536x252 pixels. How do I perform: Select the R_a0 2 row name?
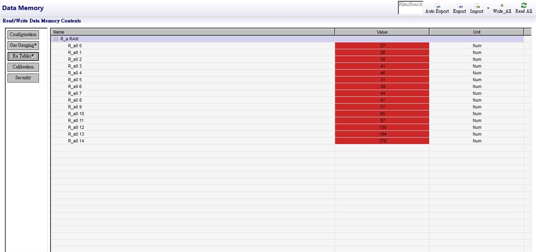click(x=75, y=59)
